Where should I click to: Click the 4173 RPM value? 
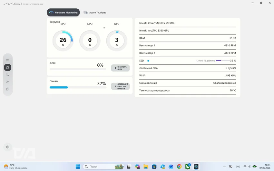pyautogui.click(x=230, y=53)
